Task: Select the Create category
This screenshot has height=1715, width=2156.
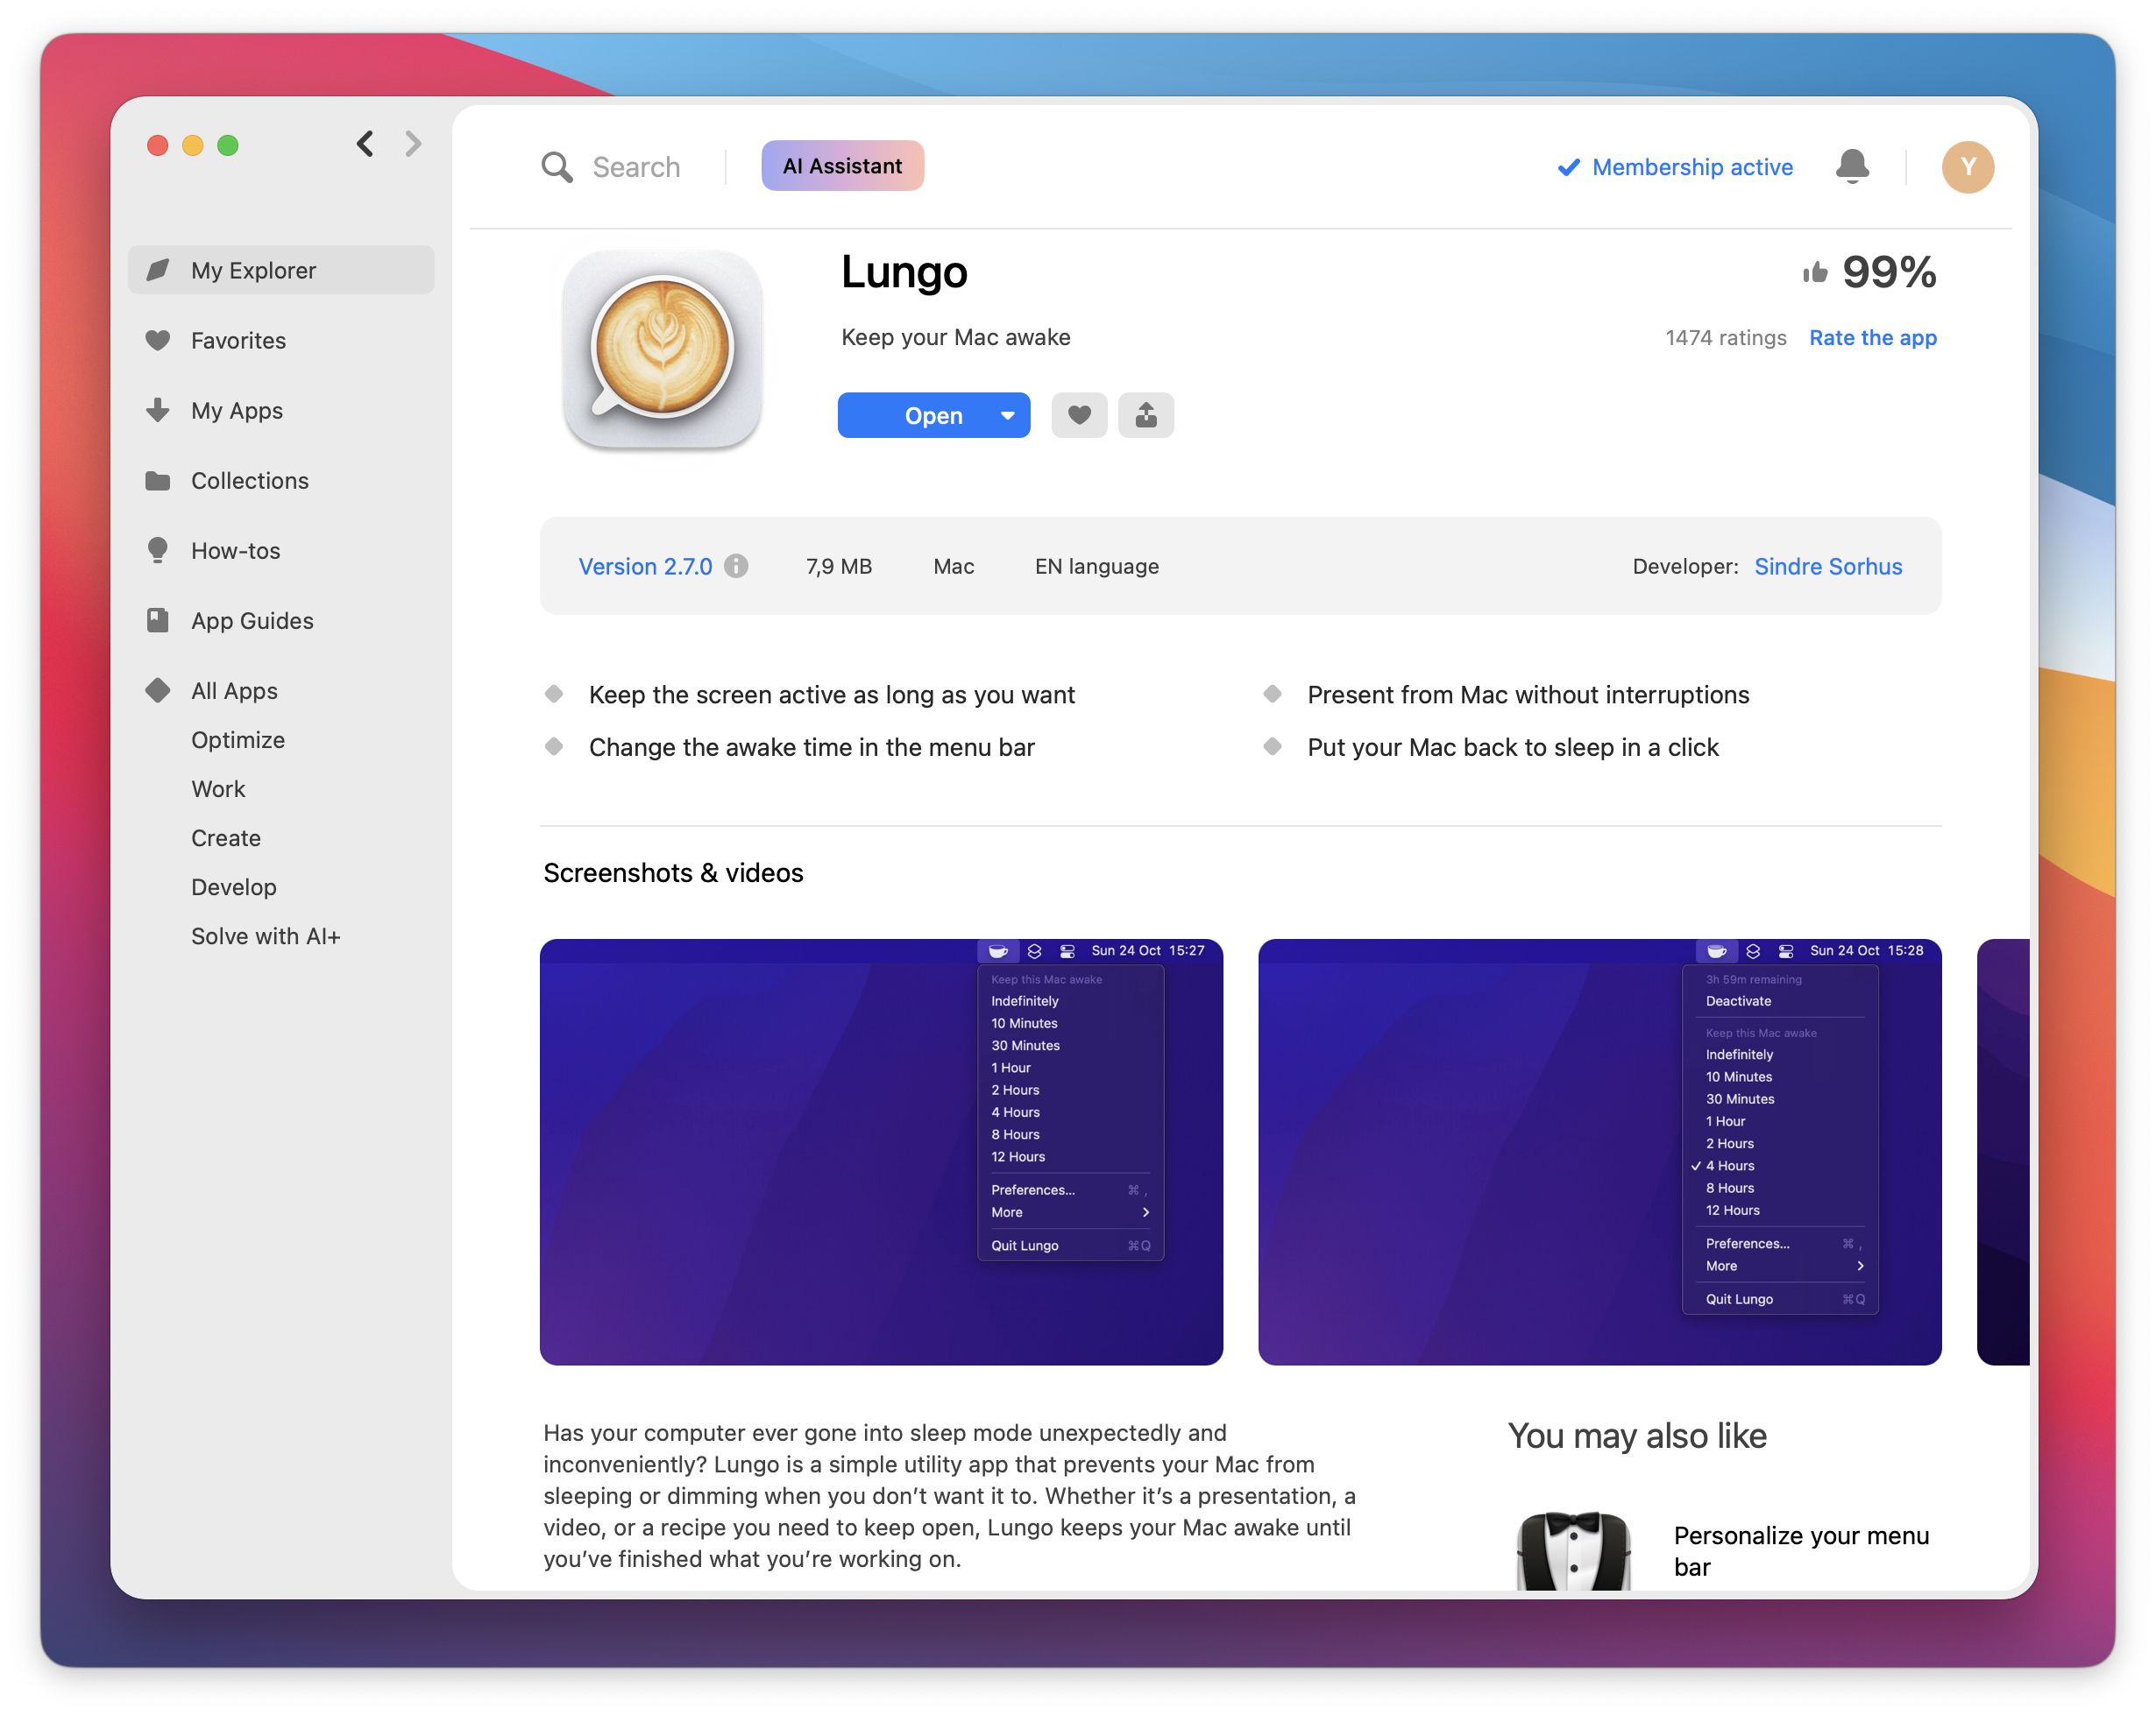Action: point(226,837)
